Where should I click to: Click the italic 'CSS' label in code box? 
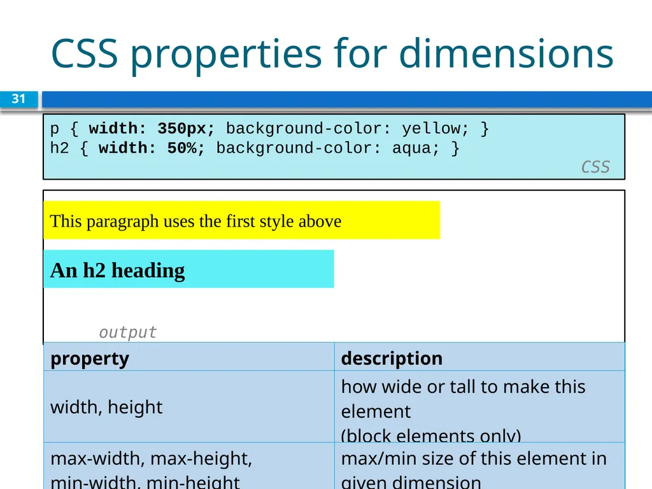tap(595, 167)
